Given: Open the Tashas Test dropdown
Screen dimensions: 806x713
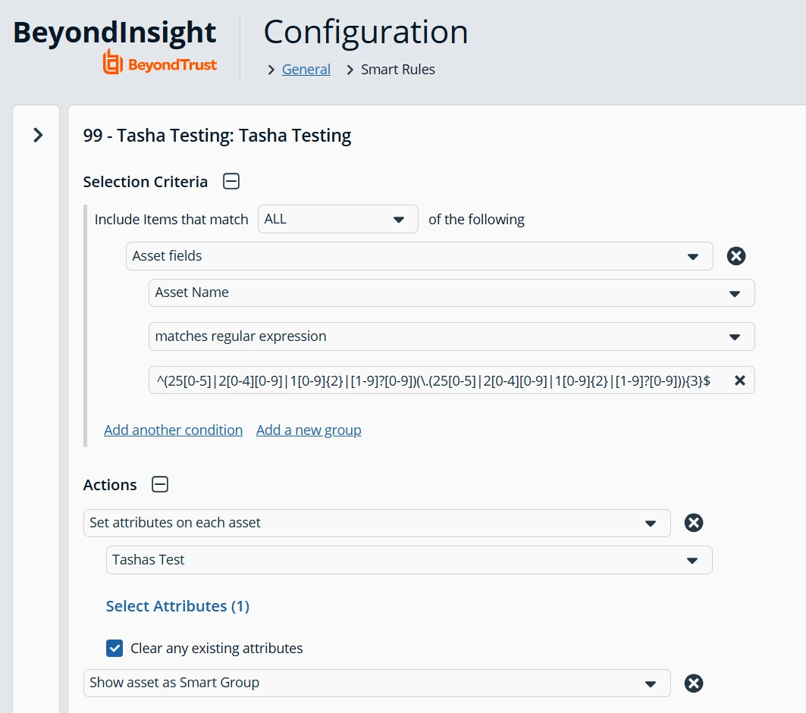Looking at the screenshot, I should click(x=409, y=560).
